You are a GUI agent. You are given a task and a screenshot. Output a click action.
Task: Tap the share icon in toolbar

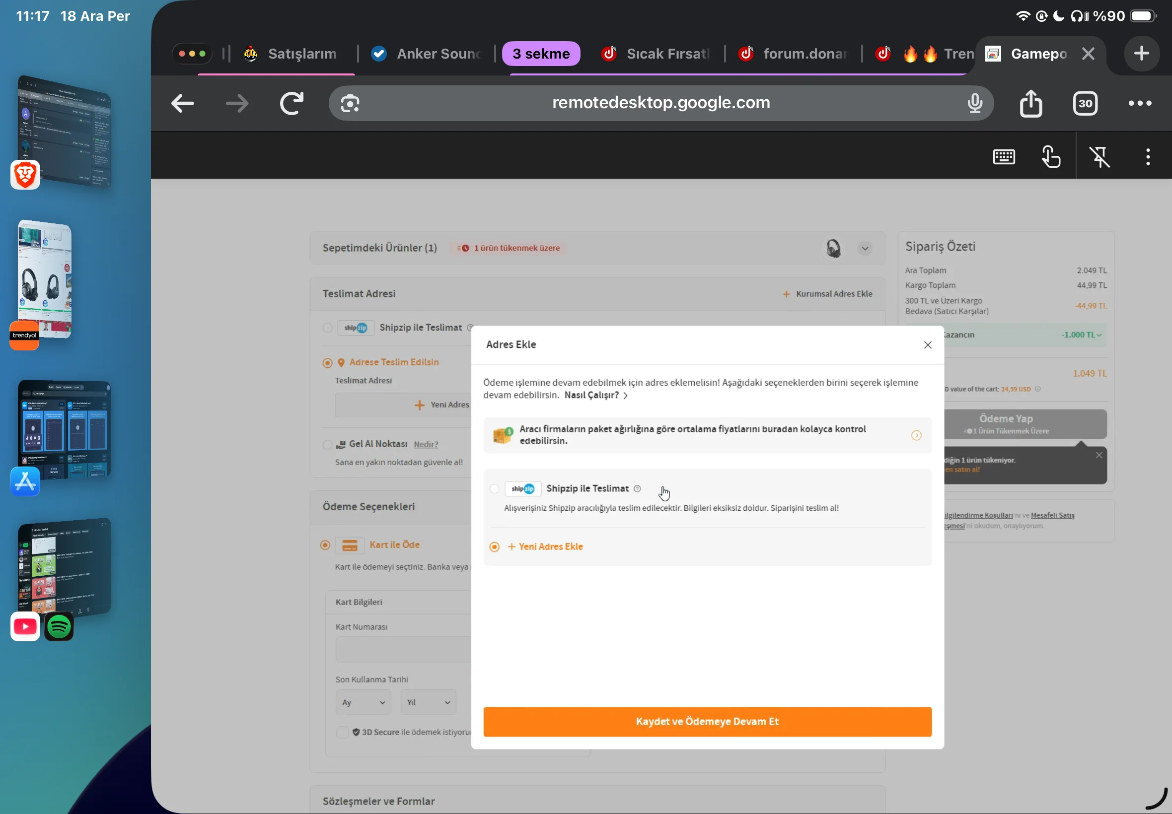pyautogui.click(x=1030, y=104)
